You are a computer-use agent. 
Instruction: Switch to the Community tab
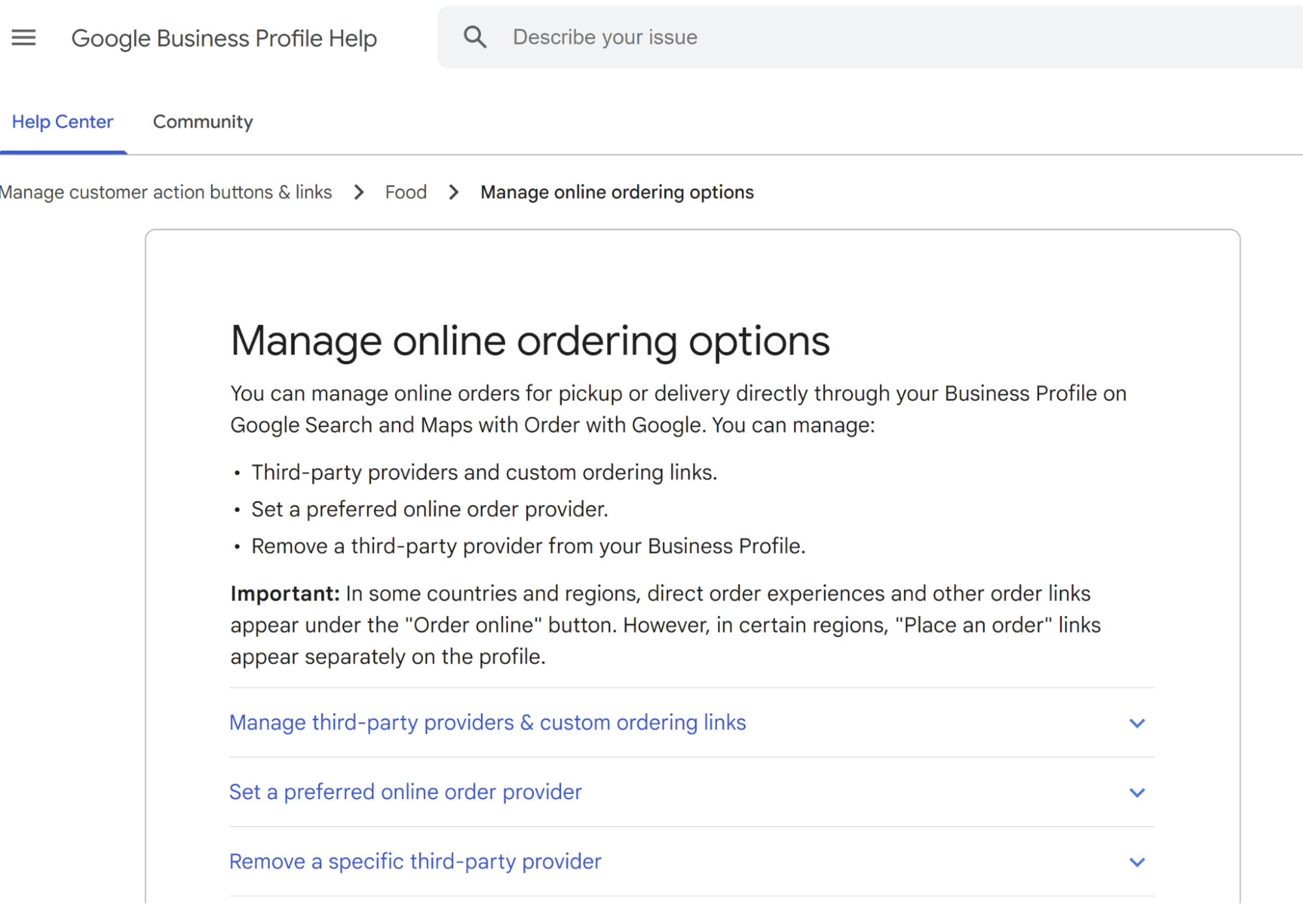point(203,122)
